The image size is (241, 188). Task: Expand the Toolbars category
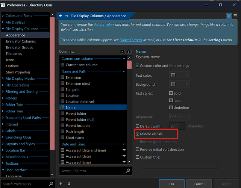[x=3, y=163]
